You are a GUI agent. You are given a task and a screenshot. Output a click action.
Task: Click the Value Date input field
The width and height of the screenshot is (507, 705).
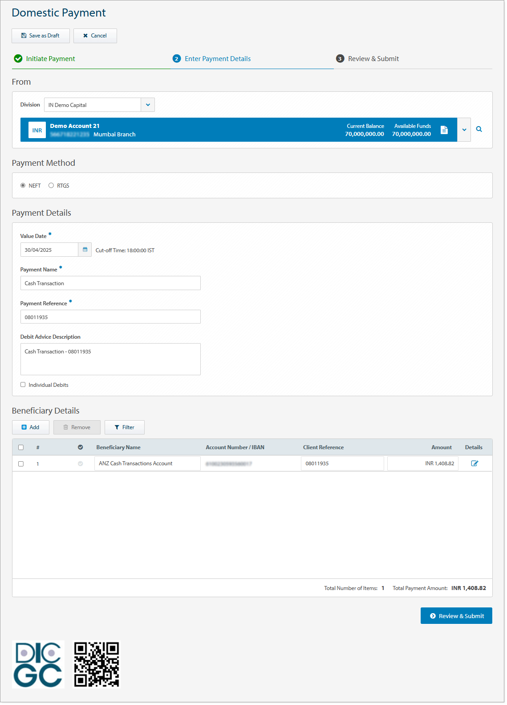[49, 250]
